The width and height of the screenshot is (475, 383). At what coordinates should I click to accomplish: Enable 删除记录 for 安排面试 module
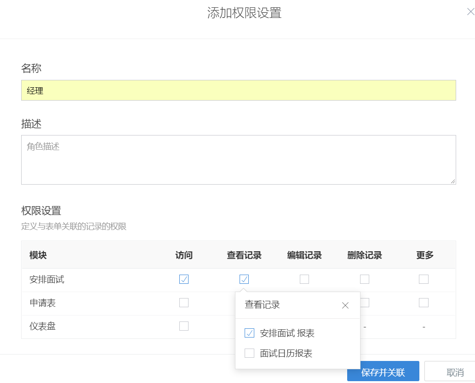point(365,279)
